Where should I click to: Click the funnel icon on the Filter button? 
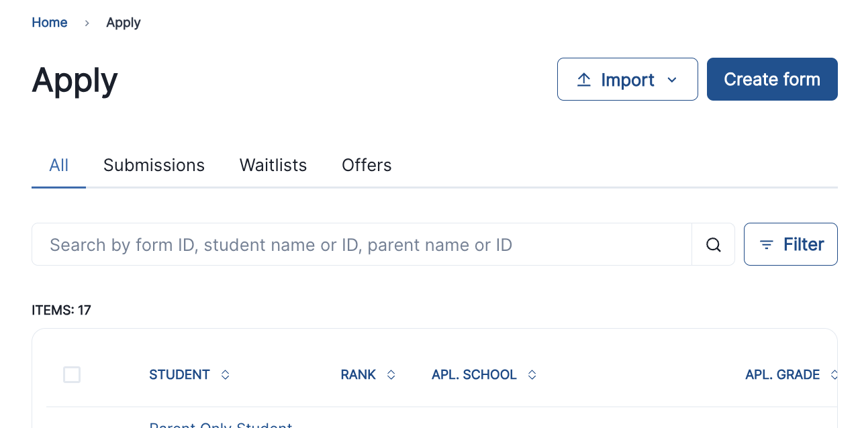767,244
